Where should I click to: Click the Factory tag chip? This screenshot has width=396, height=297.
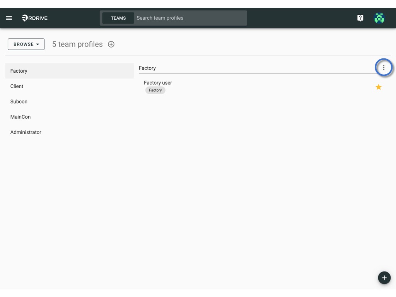click(155, 90)
